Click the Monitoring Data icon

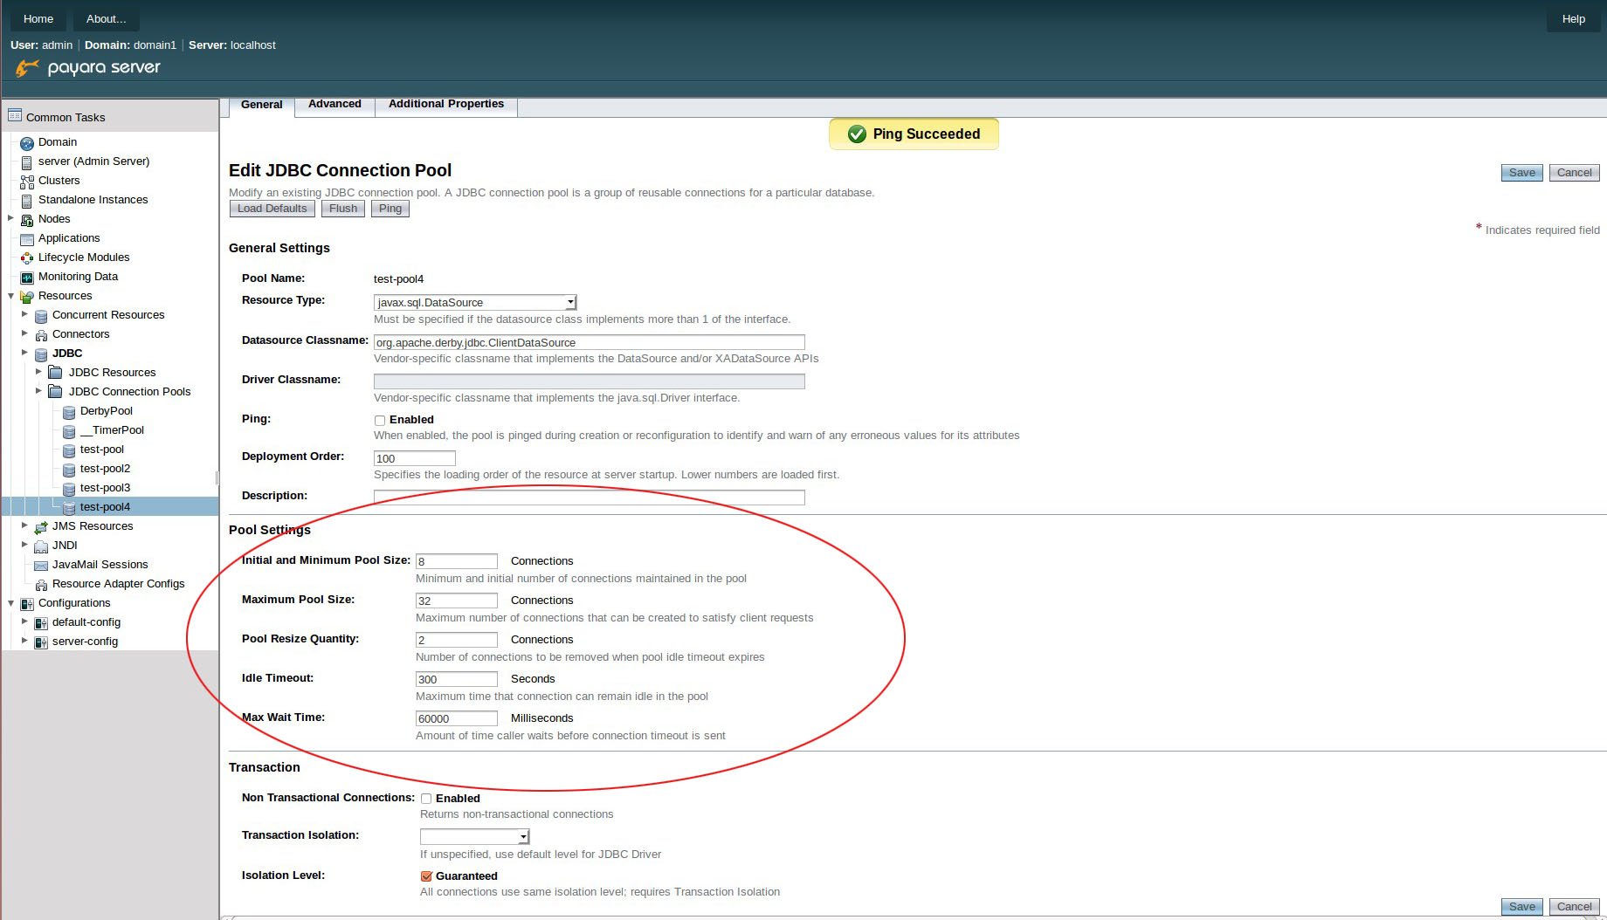[x=27, y=278]
